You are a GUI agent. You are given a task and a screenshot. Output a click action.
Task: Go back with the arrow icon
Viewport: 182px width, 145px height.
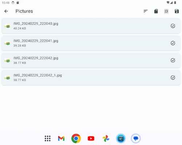tap(6, 11)
